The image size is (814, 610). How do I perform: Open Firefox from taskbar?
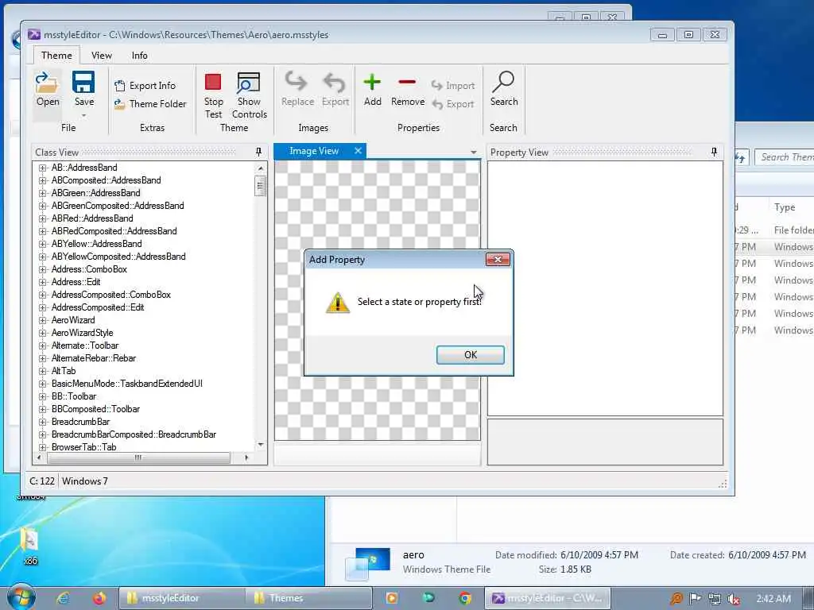[x=99, y=598]
